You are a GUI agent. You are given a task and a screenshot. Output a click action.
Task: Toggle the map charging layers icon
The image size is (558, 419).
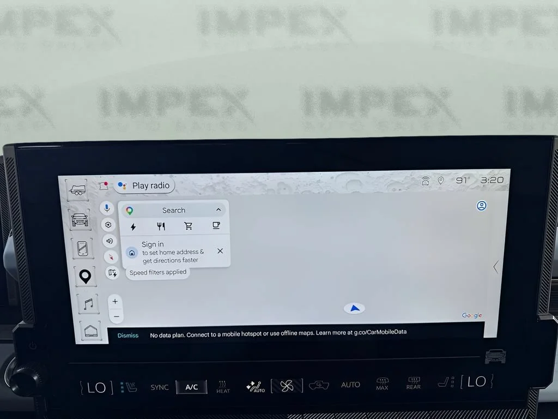click(x=112, y=273)
